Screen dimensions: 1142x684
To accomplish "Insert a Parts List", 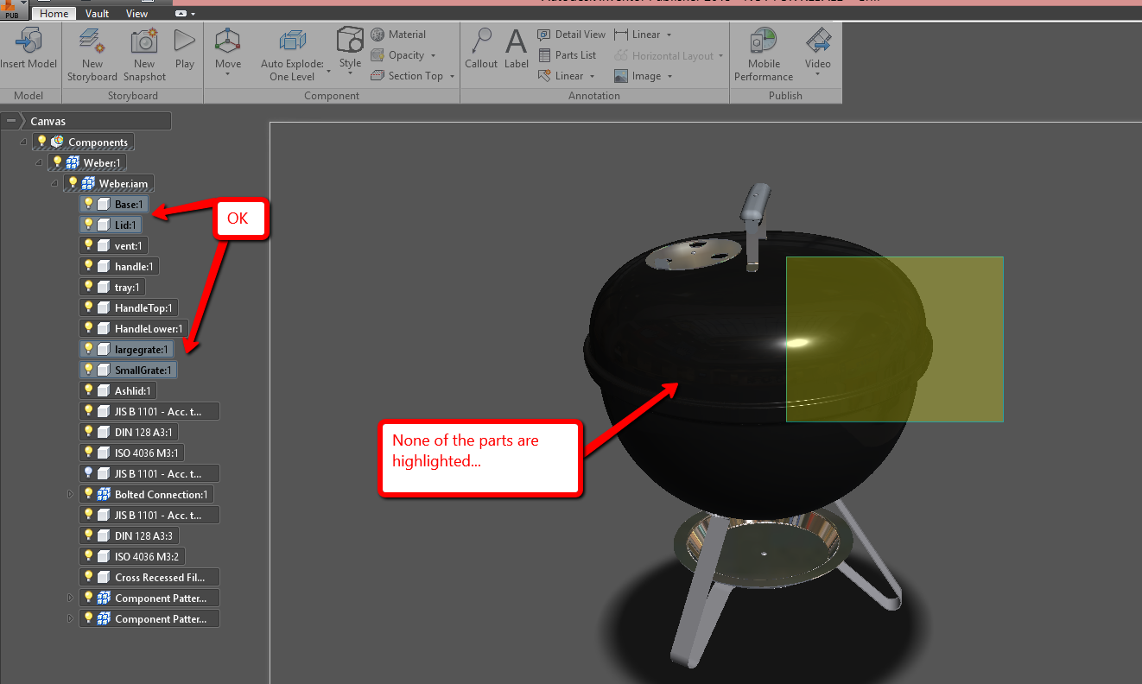I will coord(567,55).
